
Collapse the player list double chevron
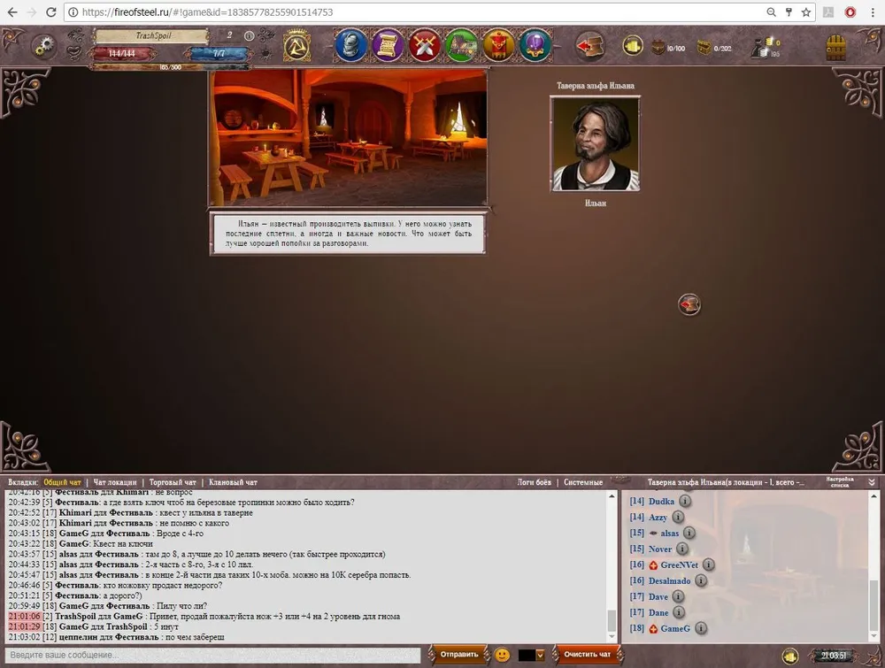click(872, 482)
